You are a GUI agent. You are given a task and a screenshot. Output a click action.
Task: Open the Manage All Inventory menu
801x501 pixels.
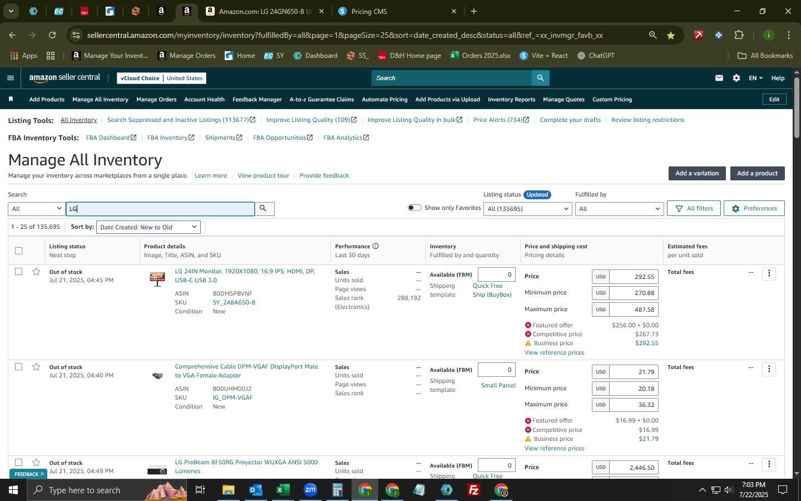click(100, 99)
